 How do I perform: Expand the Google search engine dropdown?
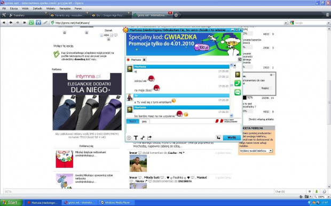click(x=328, y=23)
